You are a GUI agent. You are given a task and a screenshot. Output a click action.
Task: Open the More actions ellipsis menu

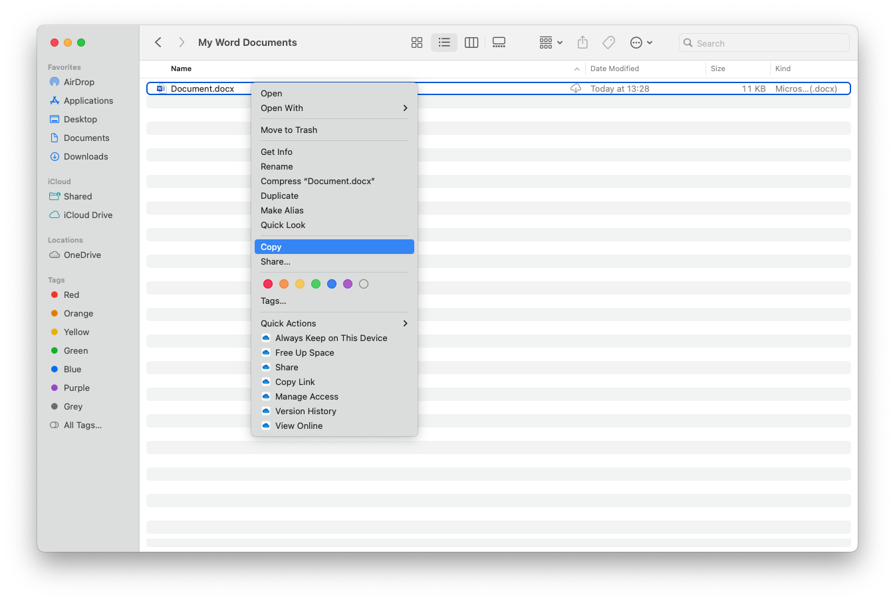[x=641, y=43]
